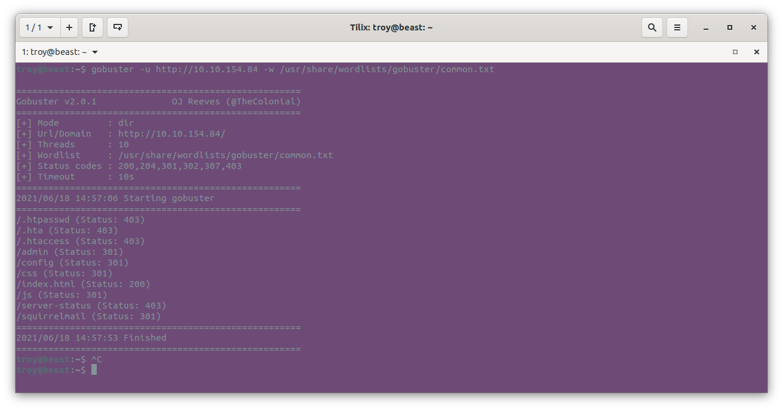
Task: Click the '/admin (Status: 301)' result
Action: pos(70,252)
